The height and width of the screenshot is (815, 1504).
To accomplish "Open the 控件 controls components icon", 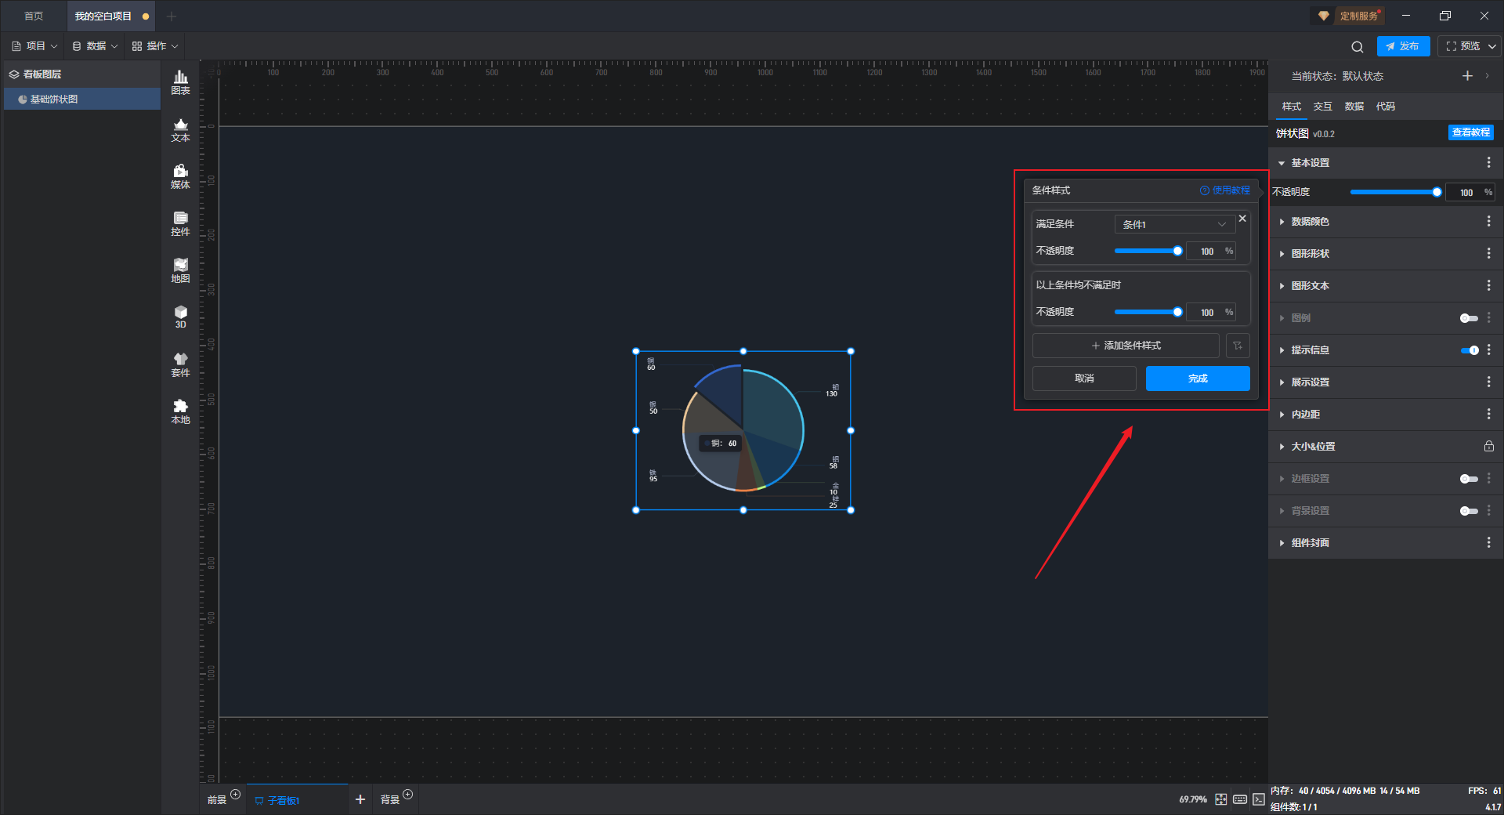I will 180,223.
